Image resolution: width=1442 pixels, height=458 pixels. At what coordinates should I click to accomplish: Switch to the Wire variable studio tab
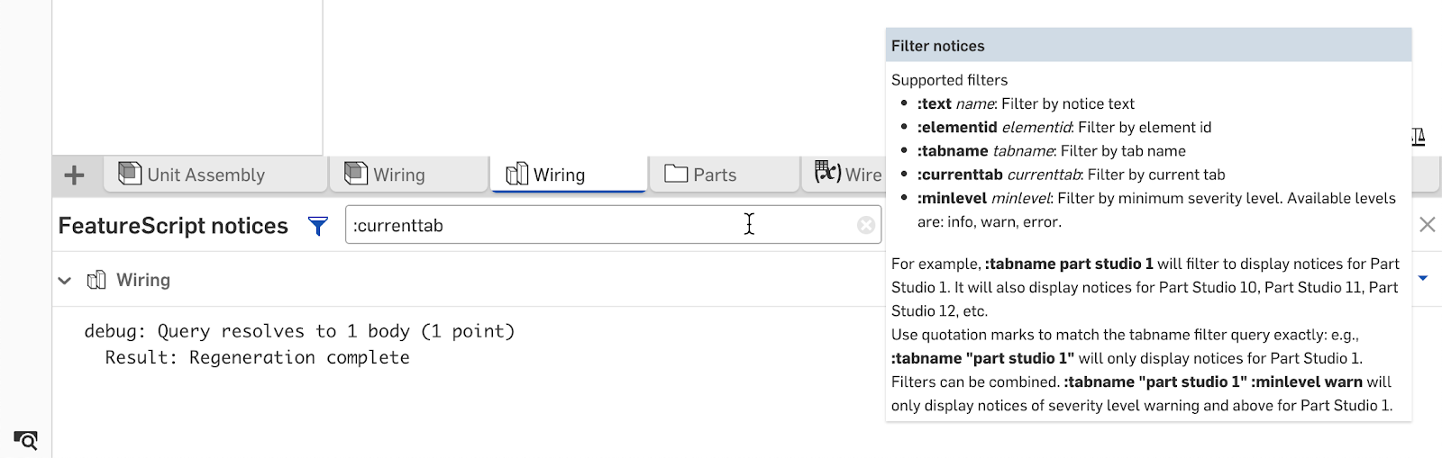pyautogui.click(x=862, y=175)
